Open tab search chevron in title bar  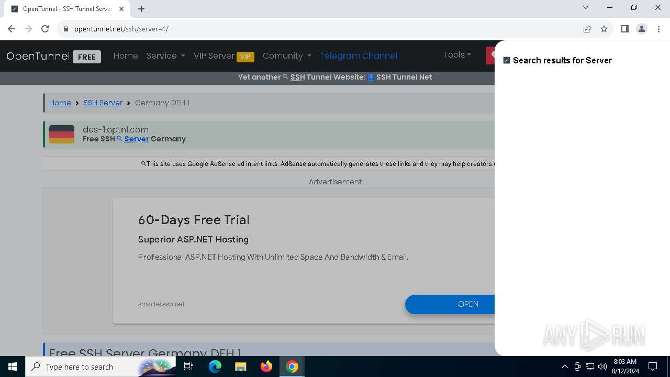point(586,7)
